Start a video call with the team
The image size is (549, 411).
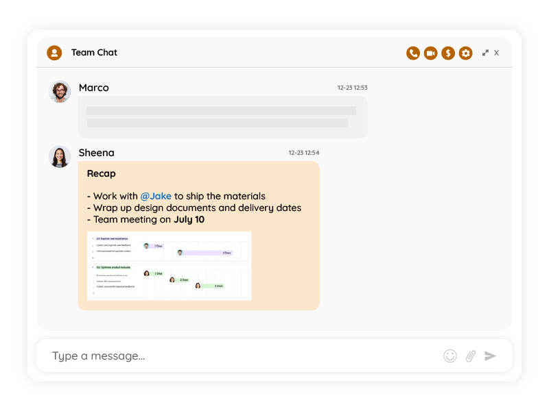(x=430, y=53)
